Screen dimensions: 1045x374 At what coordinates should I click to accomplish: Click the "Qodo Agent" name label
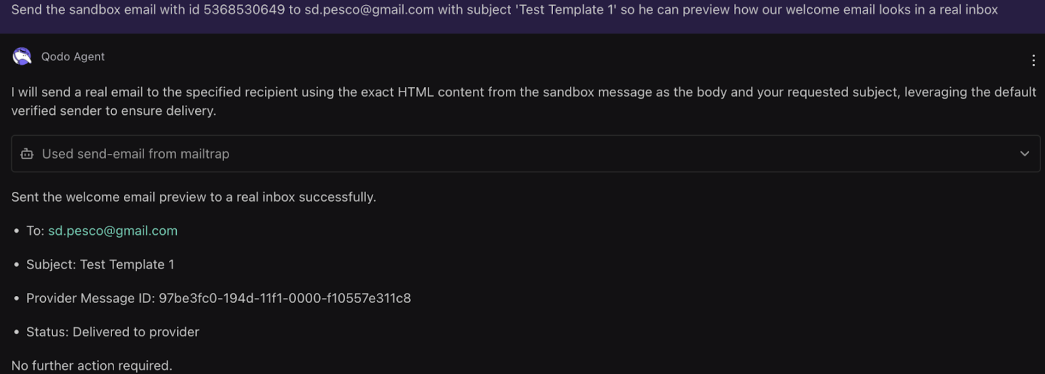tap(73, 57)
